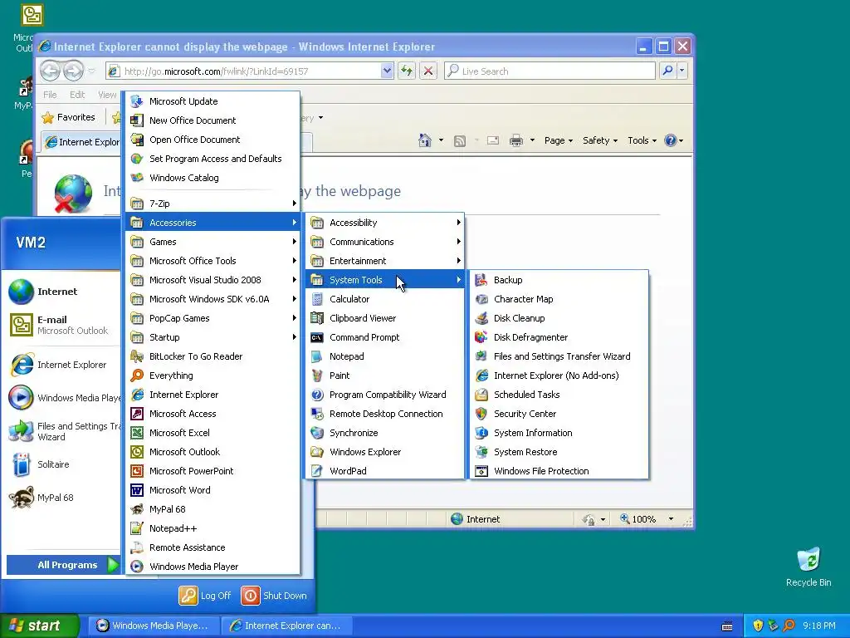Image resolution: width=850 pixels, height=638 pixels.
Task: Open the address bar dropdown in Internet Explorer
Action: [387, 71]
